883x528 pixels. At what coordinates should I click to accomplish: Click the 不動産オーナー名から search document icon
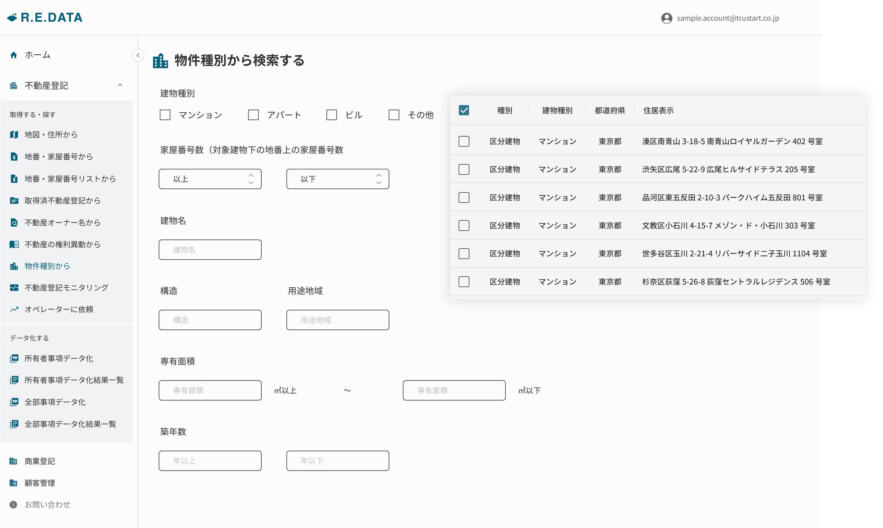pyautogui.click(x=14, y=223)
